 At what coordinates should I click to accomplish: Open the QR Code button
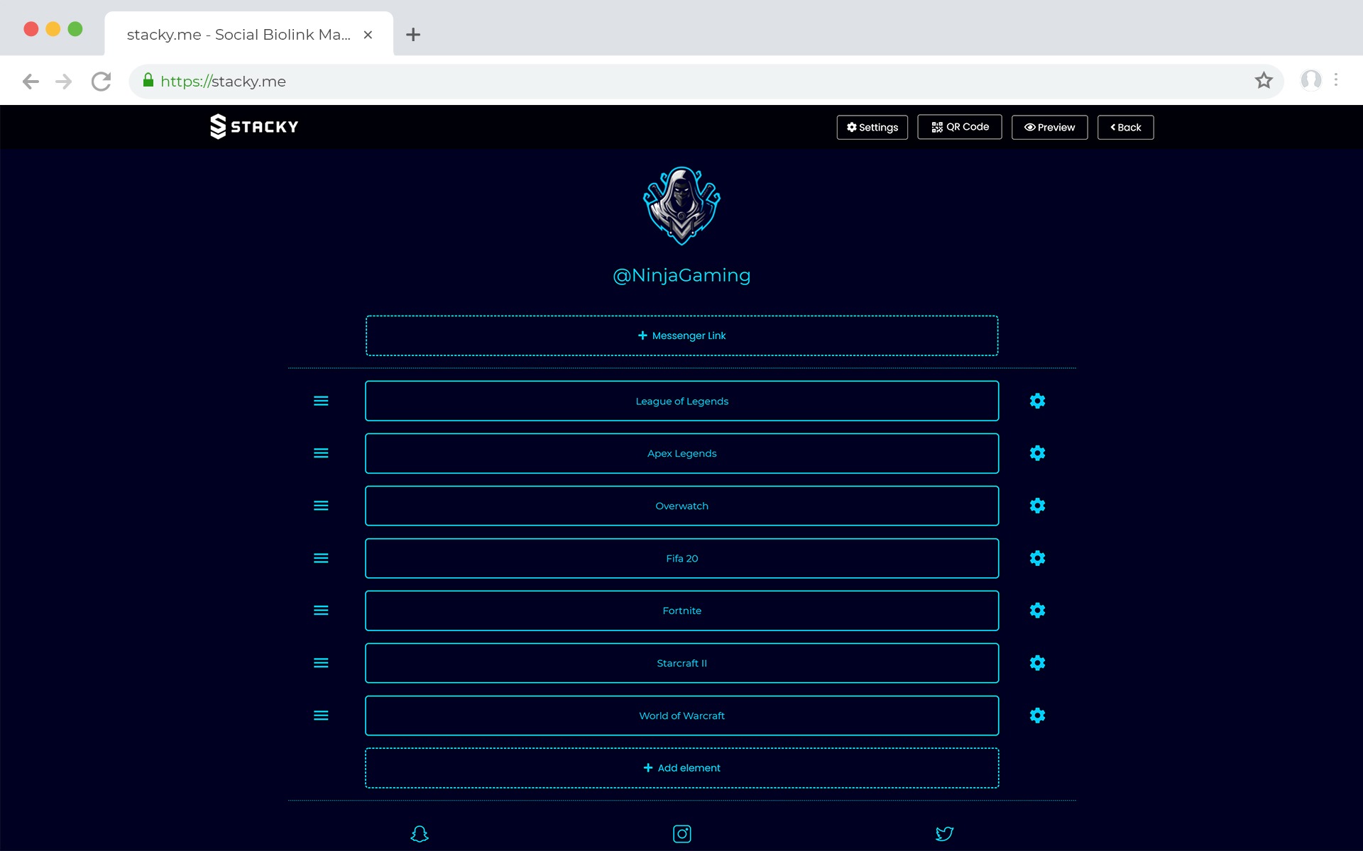coord(959,127)
